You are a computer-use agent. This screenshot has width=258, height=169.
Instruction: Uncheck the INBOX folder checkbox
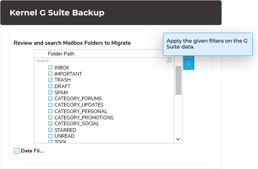pos(50,68)
